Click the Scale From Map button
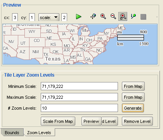163x140 pixels. 58,121
